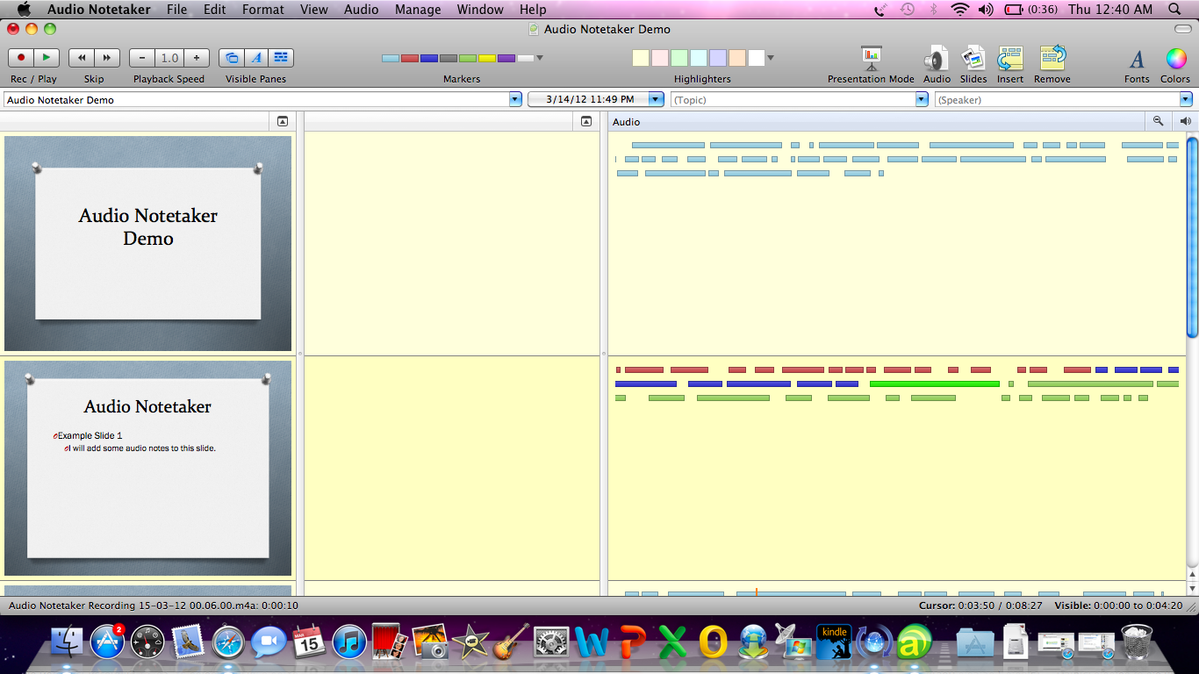Pick the dark blue marker color

429,59
